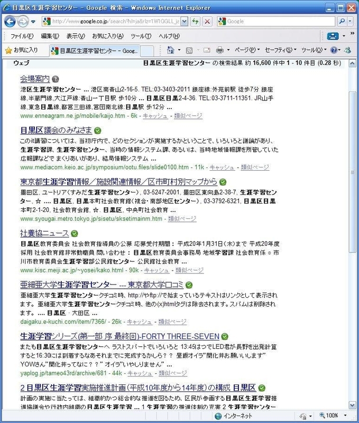The width and height of the screenshot is (359, 423).
Task: Click the blue printer toolbar icon near menu bar
Action: click(x=333, y=35)
